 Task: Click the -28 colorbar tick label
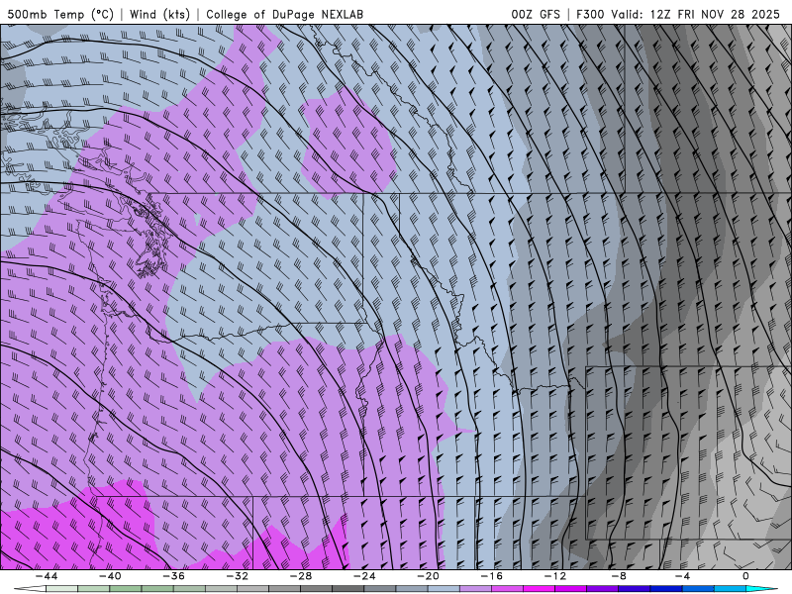point(301,576)
